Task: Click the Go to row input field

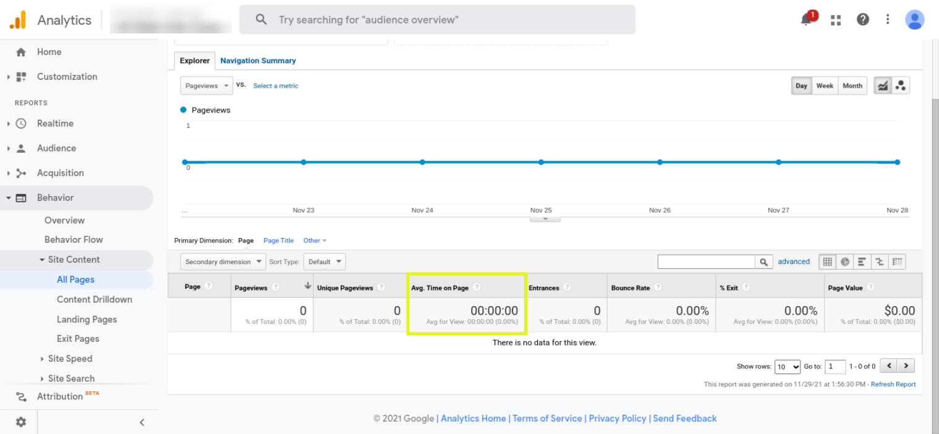Action: click(x=835, y=367)
